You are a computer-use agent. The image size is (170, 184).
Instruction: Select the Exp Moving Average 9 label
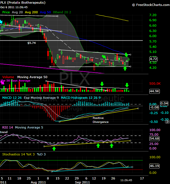(x=41, y=98)
